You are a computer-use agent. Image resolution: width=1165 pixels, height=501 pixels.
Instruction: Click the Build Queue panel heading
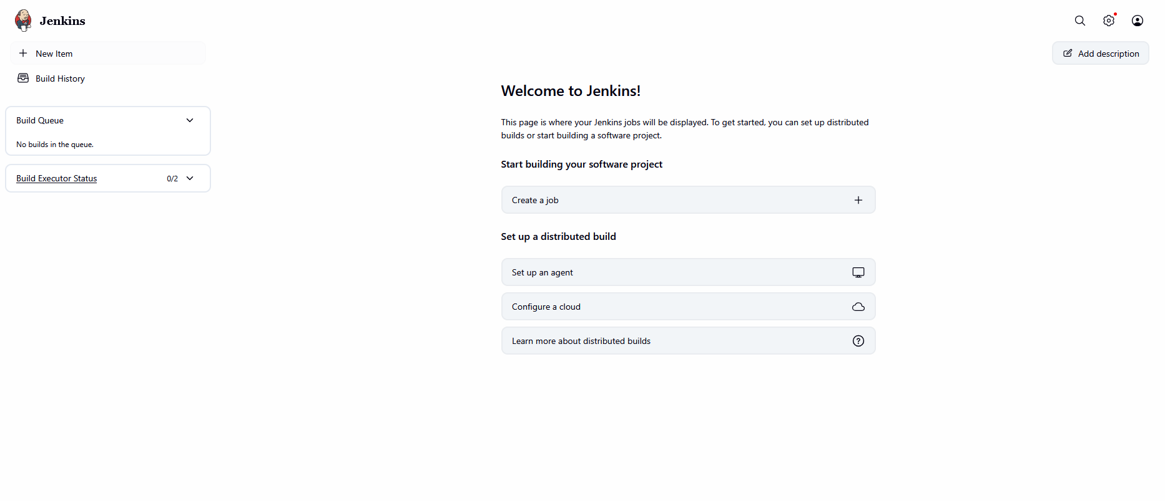40,120
